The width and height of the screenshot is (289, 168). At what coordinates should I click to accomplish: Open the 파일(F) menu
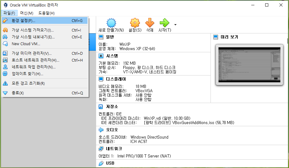coord(9,13)
